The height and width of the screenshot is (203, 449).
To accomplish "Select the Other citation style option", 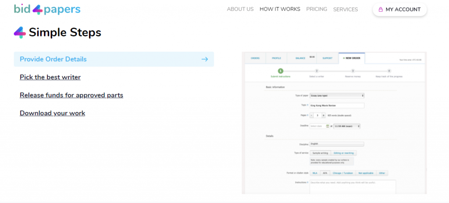I will click(x=382, y=173).
